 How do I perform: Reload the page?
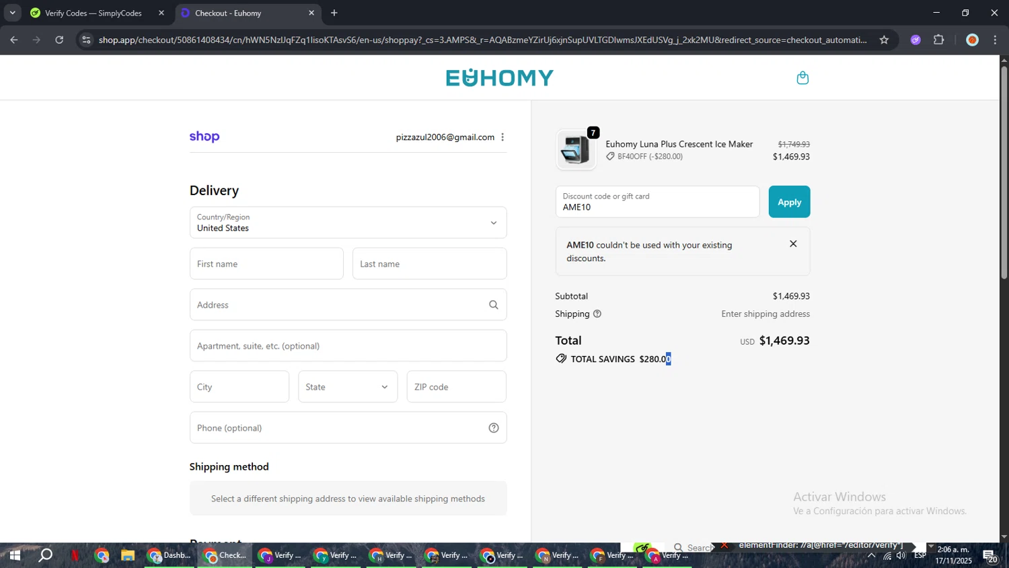pos(59,40)
